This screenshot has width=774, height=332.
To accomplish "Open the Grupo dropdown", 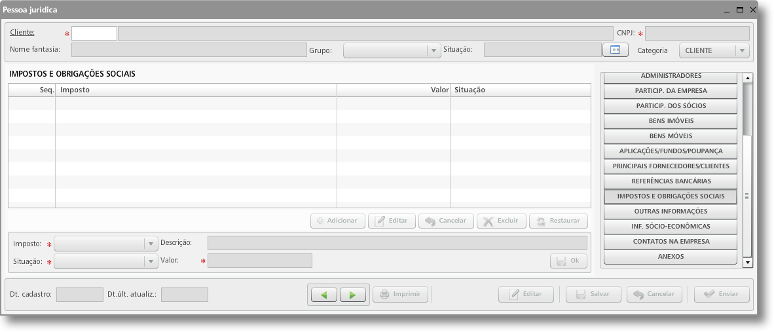I will click(392, 50).
